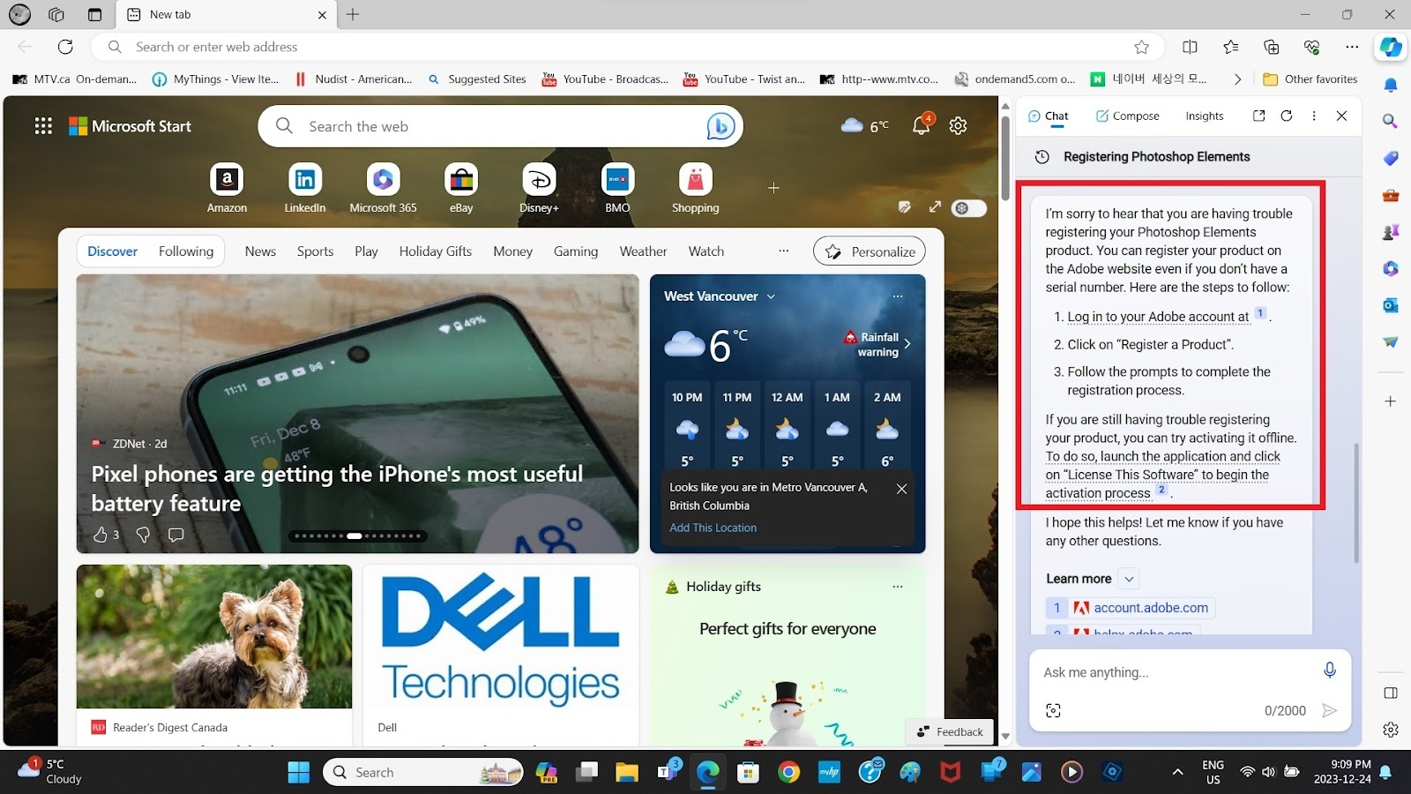Open the LinkedIn quick link
Viewport: 1411px width, 794px height.
coord(304,188)
